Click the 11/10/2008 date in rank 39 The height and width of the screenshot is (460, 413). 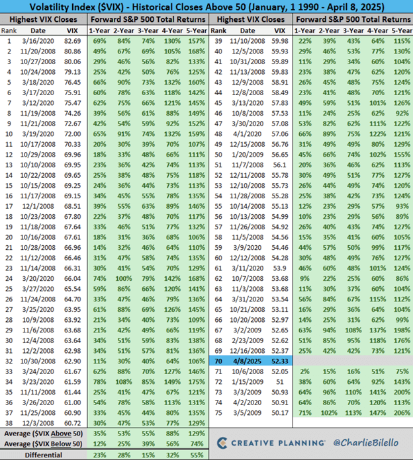(248, 41)
